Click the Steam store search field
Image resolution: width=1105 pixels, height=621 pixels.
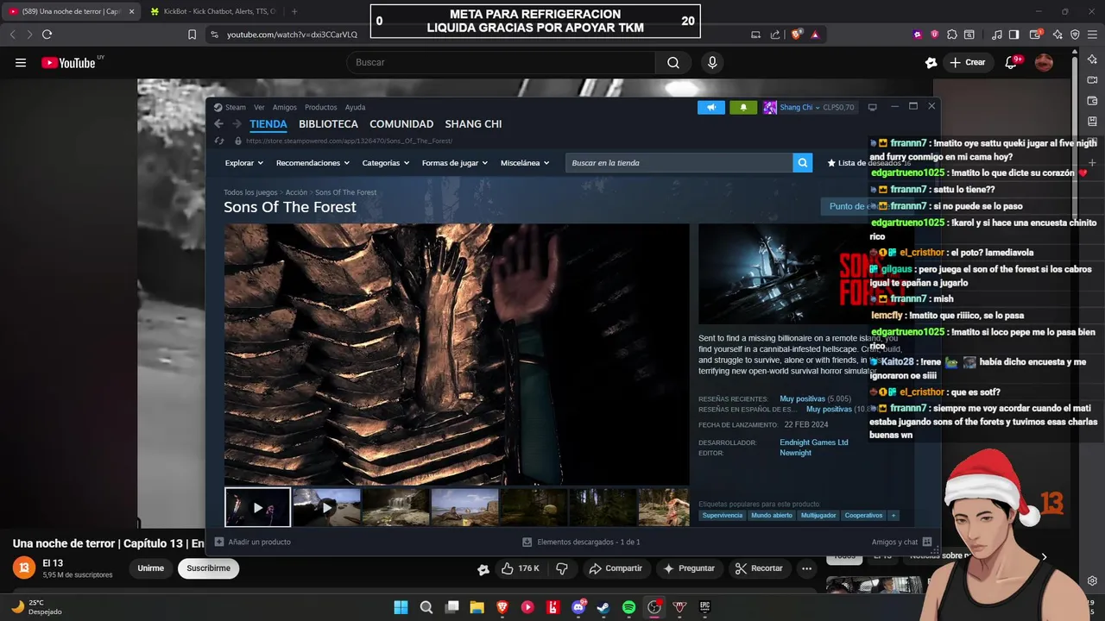click(x=679, y=163)
